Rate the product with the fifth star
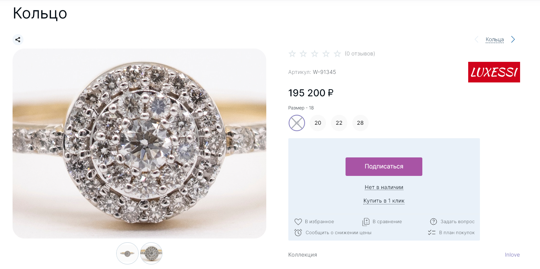 click(x=337, y=54)
